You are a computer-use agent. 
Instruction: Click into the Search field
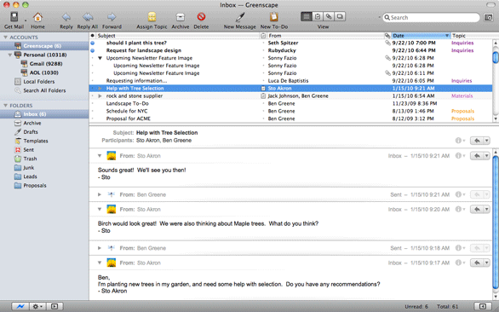pos(431,18)
